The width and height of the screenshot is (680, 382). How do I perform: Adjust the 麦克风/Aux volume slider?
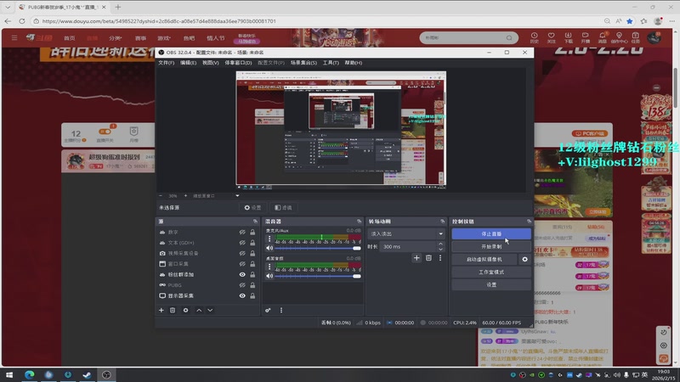(x=317, y=248)
